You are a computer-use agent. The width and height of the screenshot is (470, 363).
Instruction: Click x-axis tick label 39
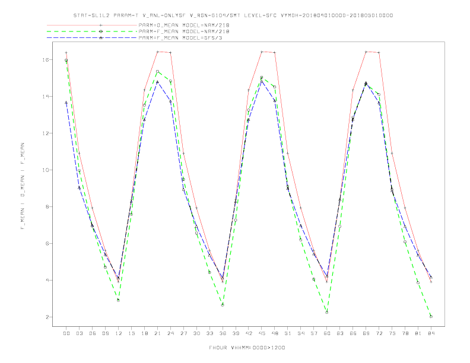pos(236,333)
